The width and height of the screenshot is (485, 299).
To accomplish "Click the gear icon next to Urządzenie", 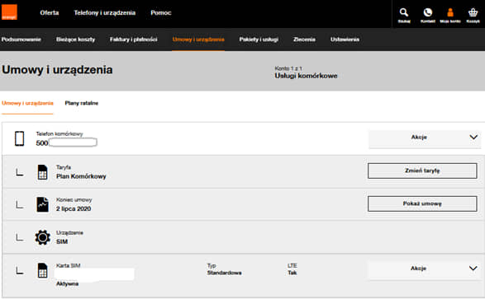I will pos(42,237).
